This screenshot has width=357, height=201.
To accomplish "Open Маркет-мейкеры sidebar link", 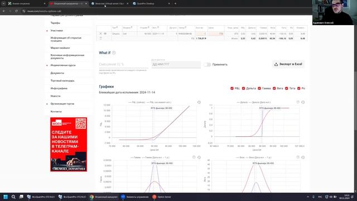I will 60,48.
